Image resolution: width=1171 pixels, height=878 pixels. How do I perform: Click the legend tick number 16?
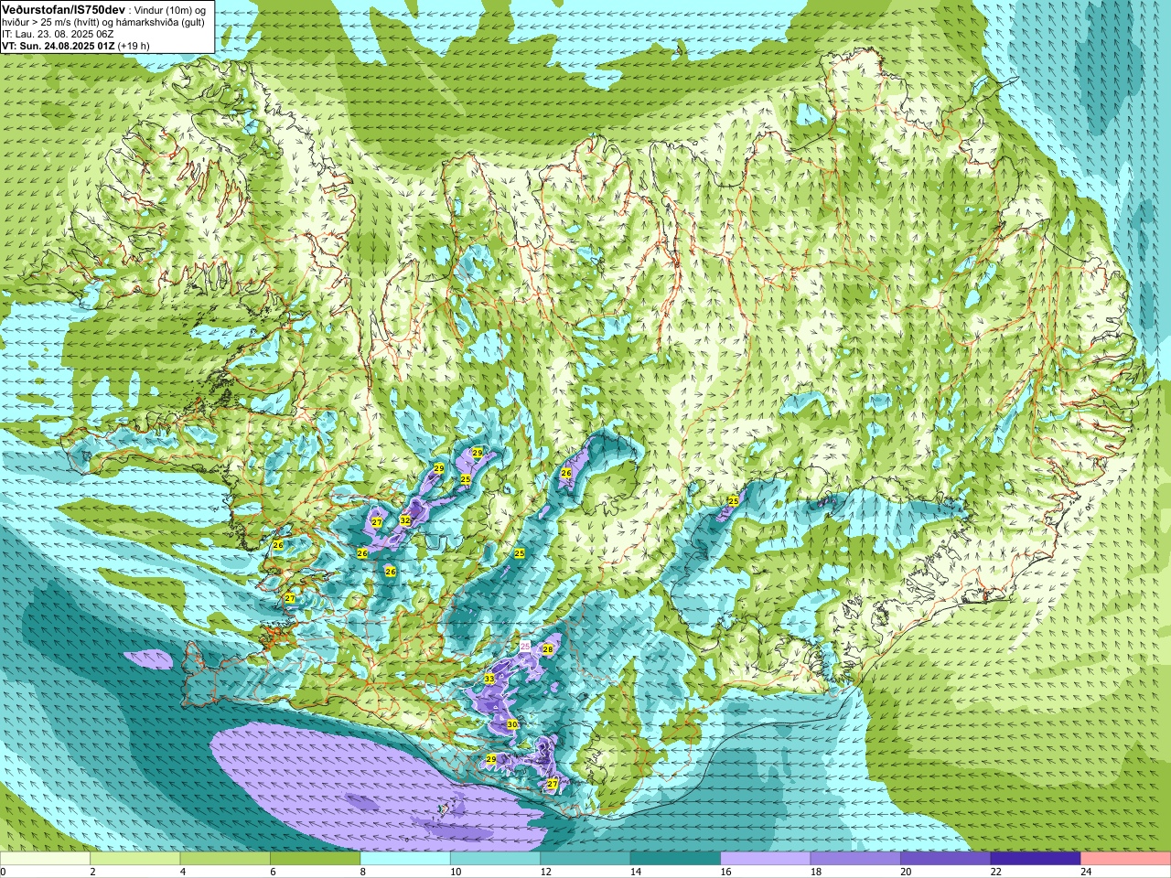[x=725, y=872]
